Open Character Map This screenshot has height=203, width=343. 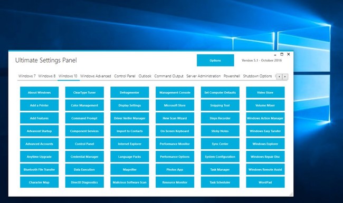pyautogui.click(x=40, y=182)
